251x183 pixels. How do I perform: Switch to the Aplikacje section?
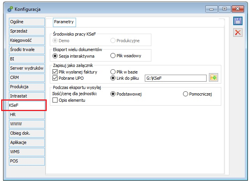(27, 143)
